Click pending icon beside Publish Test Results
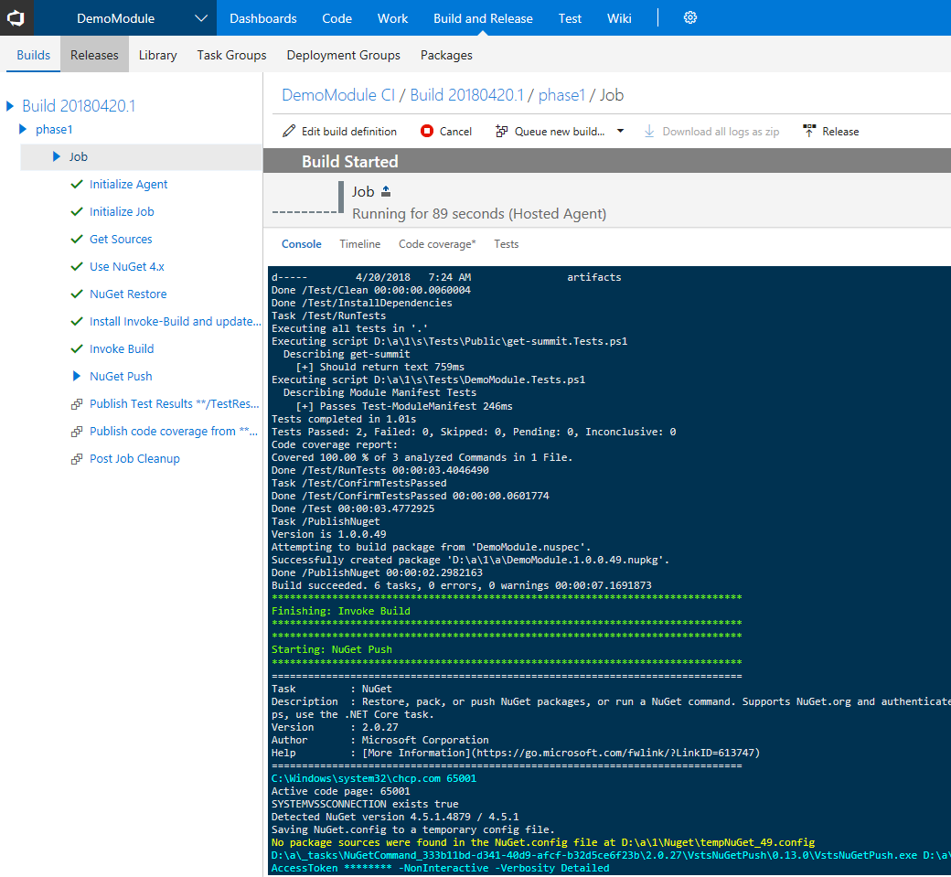The height and width of the screenshot is (877, 951). click(77, 404)
